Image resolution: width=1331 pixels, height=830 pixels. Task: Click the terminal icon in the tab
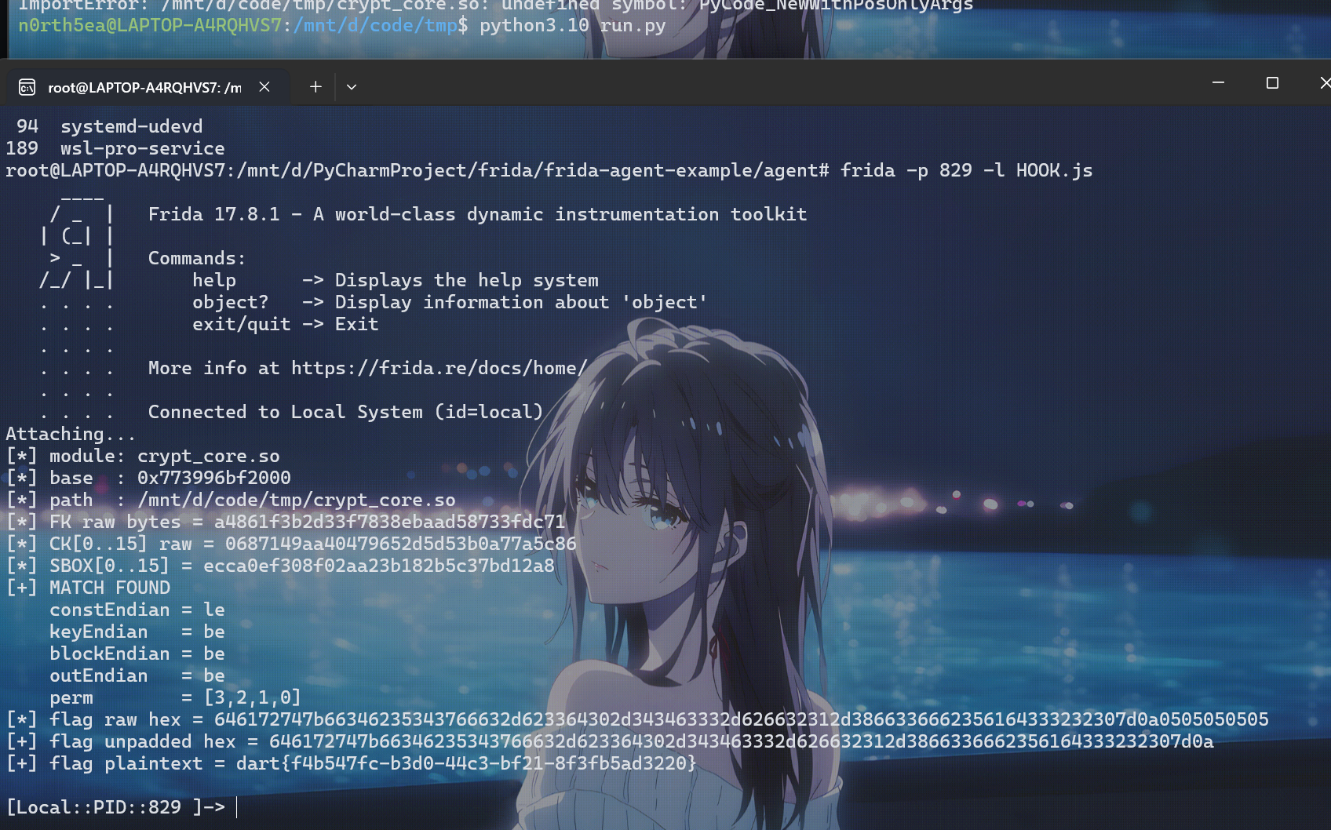[x=27, y=87]
